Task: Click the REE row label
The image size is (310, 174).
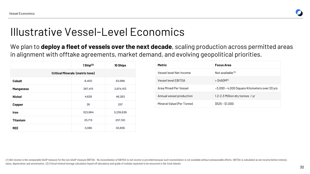Action: click(16, 128)
